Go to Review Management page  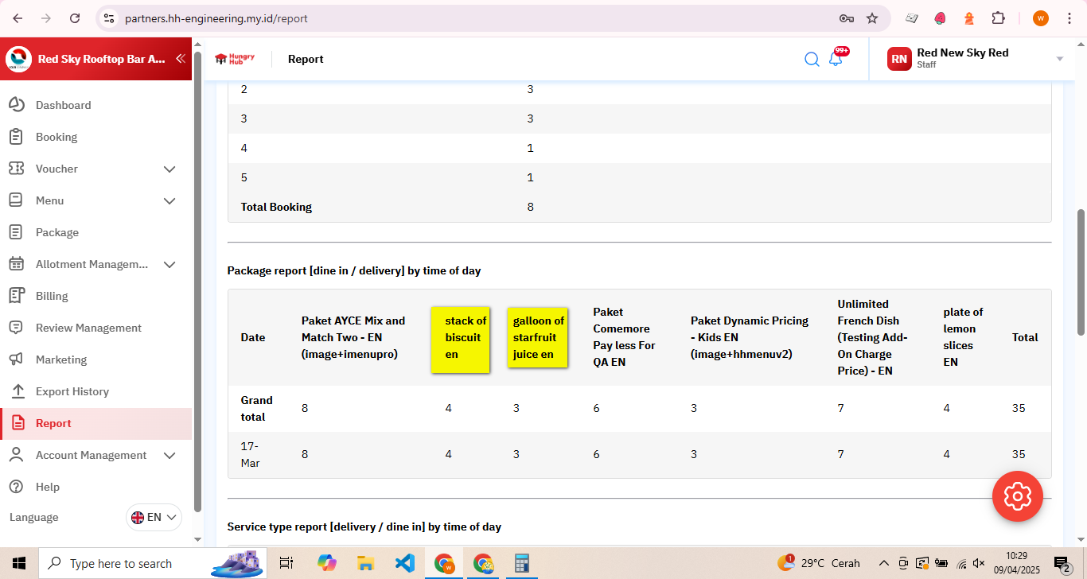pyautogui.click(x=88, y=328)
